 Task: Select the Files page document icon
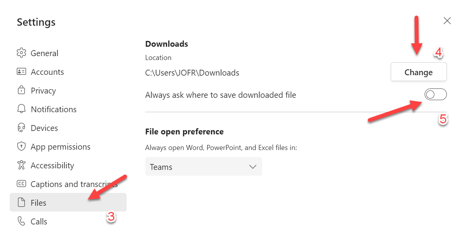22,203
